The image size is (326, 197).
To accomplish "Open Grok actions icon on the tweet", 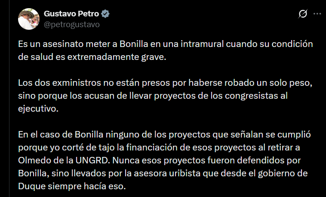I will (303, 14).
